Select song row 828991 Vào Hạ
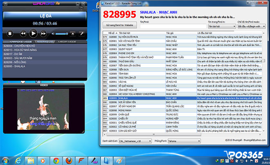This screenshot has height=165, width=270. [x=182, y=82]
